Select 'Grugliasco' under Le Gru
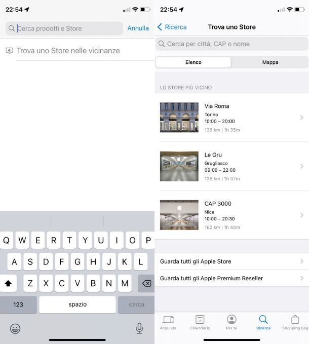 [x=216, y=163]
